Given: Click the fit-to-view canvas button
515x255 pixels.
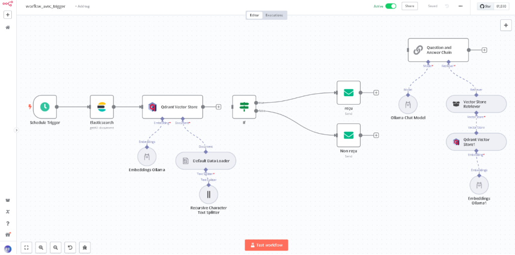Looking at the screenshot, I should tap(27, 248).
